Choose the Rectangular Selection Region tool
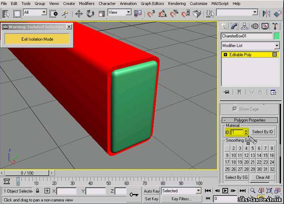 pos(17,14)
